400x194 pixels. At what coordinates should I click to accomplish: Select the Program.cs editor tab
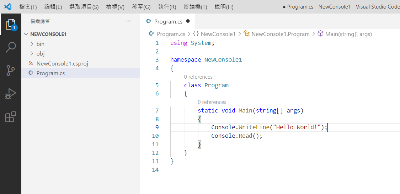tap(168, 21)
